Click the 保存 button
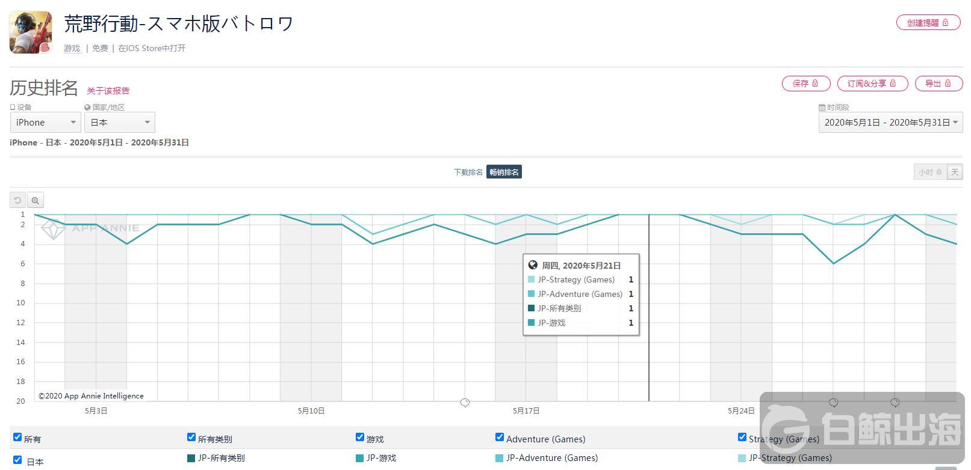971x470 pixels. (x=806, y=84)
